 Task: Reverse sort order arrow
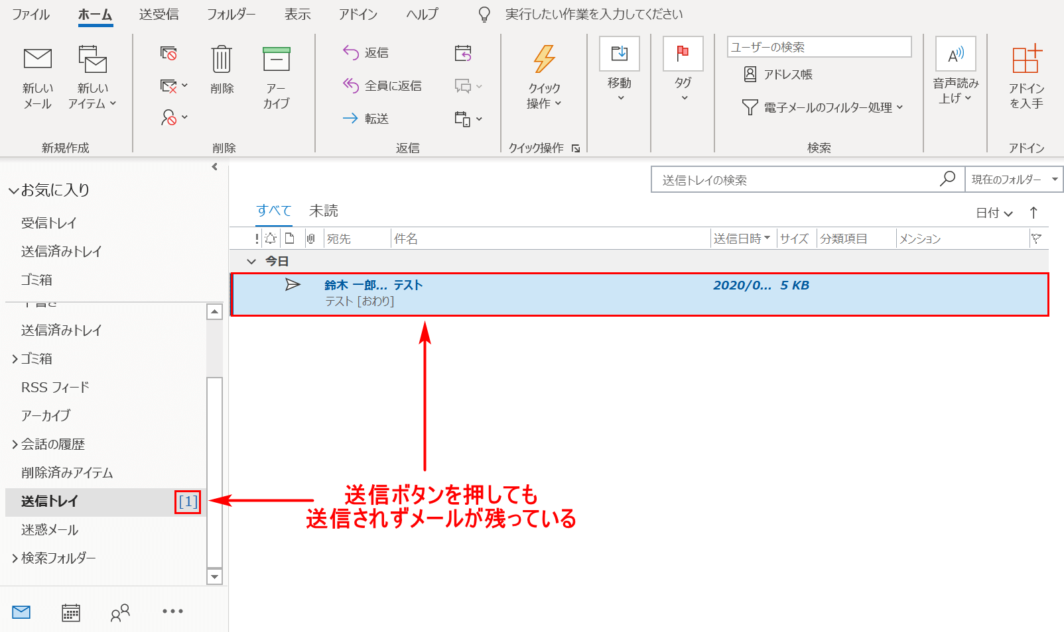[1033, 213]
